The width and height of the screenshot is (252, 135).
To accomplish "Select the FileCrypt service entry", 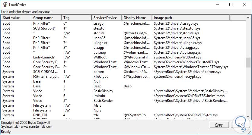I will point(100,77).
